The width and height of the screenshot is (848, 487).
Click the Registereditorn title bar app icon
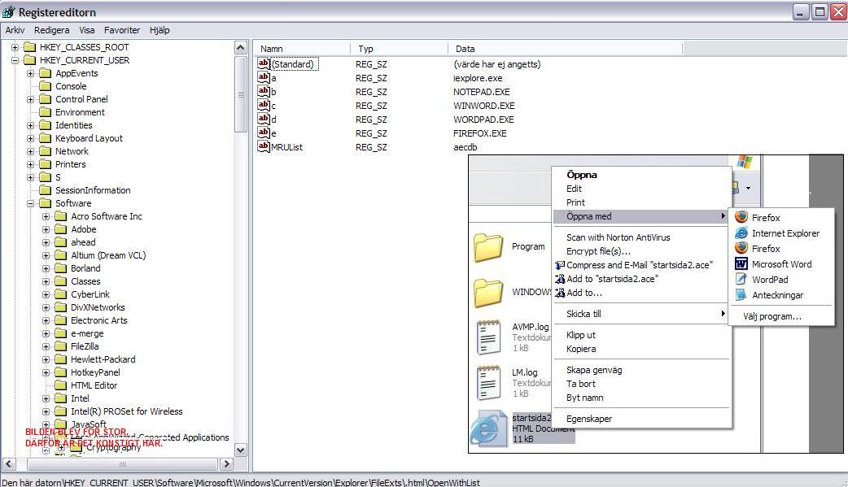9,11
